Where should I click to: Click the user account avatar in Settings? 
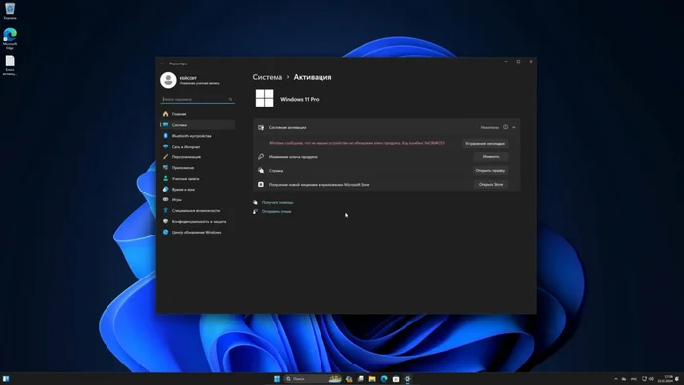pos(168,80)
